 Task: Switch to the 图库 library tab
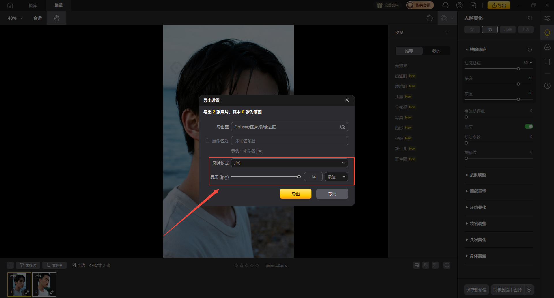(33, 5)
